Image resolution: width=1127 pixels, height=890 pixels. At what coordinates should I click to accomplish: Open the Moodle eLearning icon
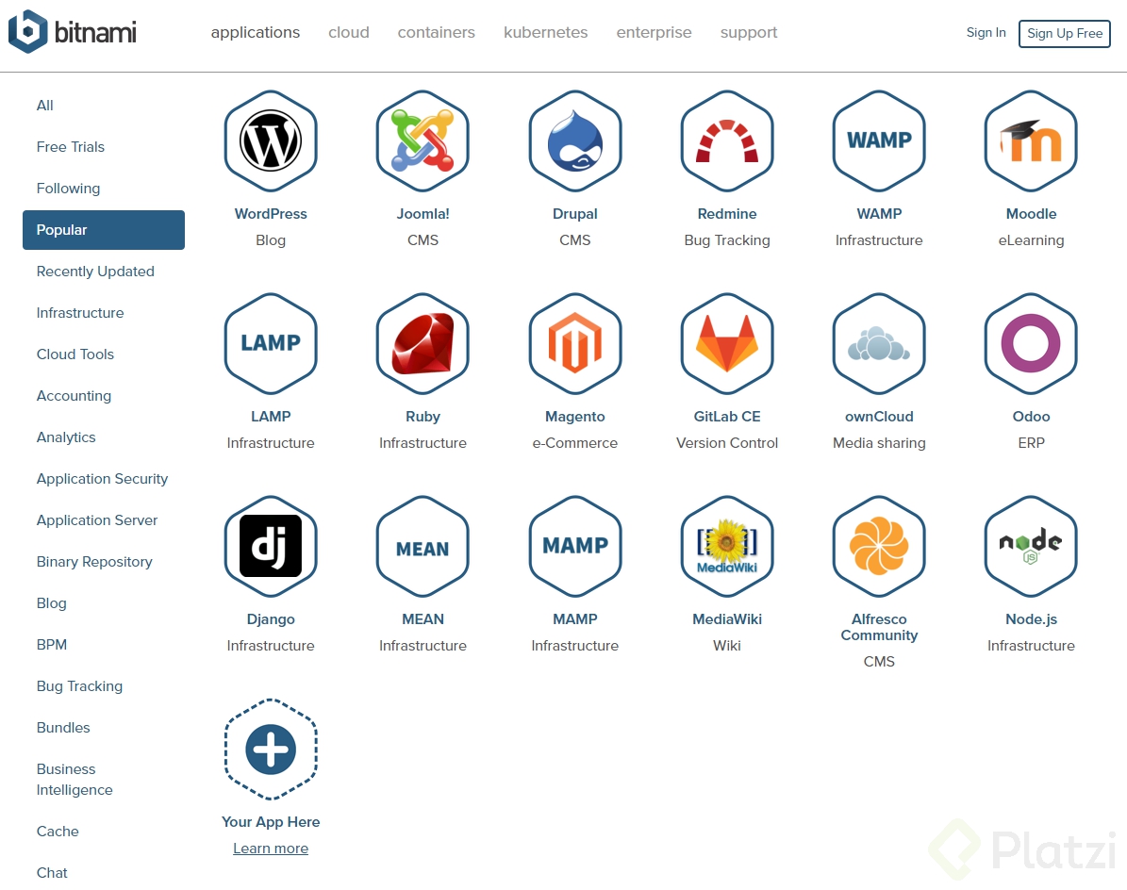[1031, 140]
